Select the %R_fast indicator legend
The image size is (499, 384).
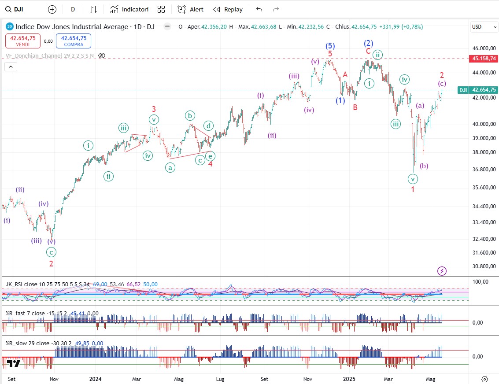(36, 314)
